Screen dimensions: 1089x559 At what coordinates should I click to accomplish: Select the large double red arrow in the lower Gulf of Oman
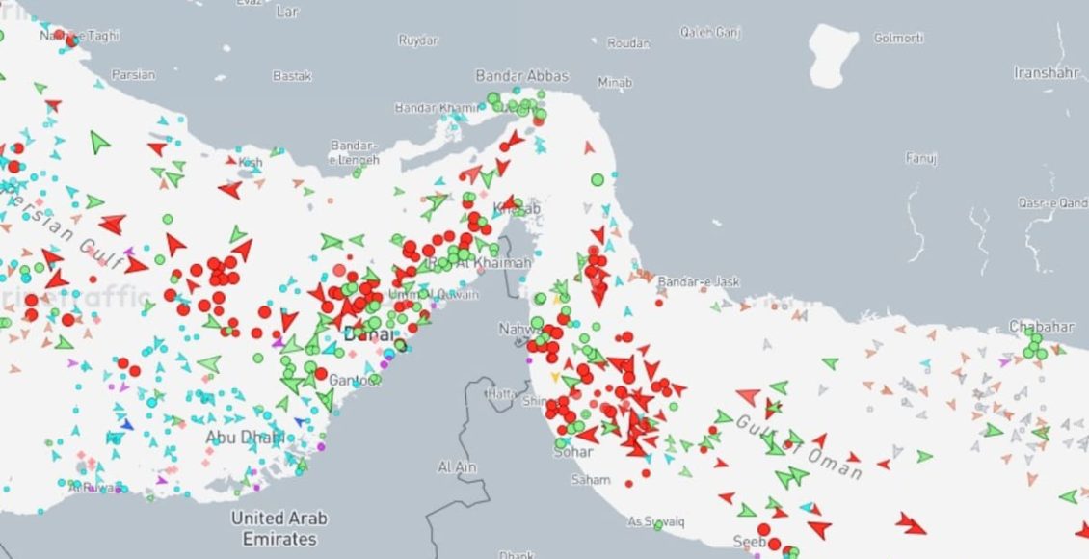(x=910, y=523)
